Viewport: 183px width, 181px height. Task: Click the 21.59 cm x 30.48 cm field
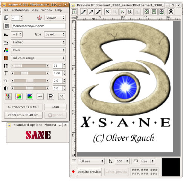23,115
